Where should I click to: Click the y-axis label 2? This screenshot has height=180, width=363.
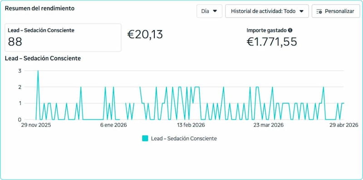(20, 87)
